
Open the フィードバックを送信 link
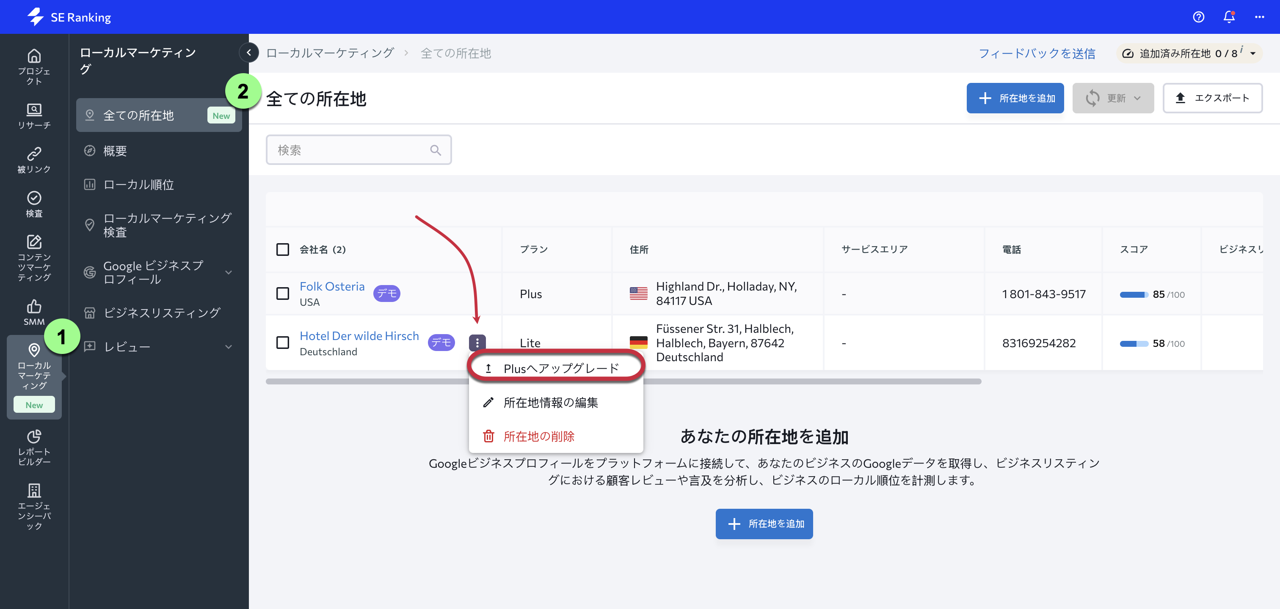pyautogui.click(x=1037, y=53)
